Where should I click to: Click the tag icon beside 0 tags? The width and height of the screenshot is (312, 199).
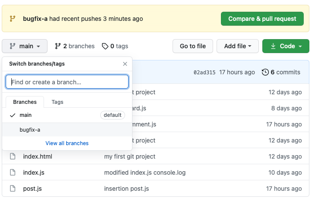(x=105, y=46)
